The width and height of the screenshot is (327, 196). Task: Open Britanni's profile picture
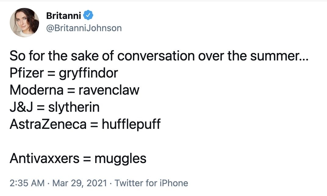pos(24,23)
